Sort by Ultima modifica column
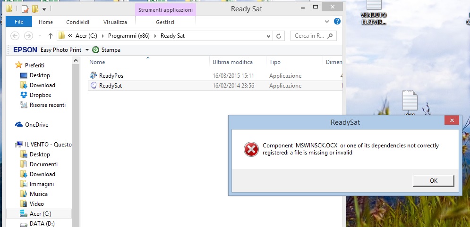The image size is (470, 227). [232, 62]
